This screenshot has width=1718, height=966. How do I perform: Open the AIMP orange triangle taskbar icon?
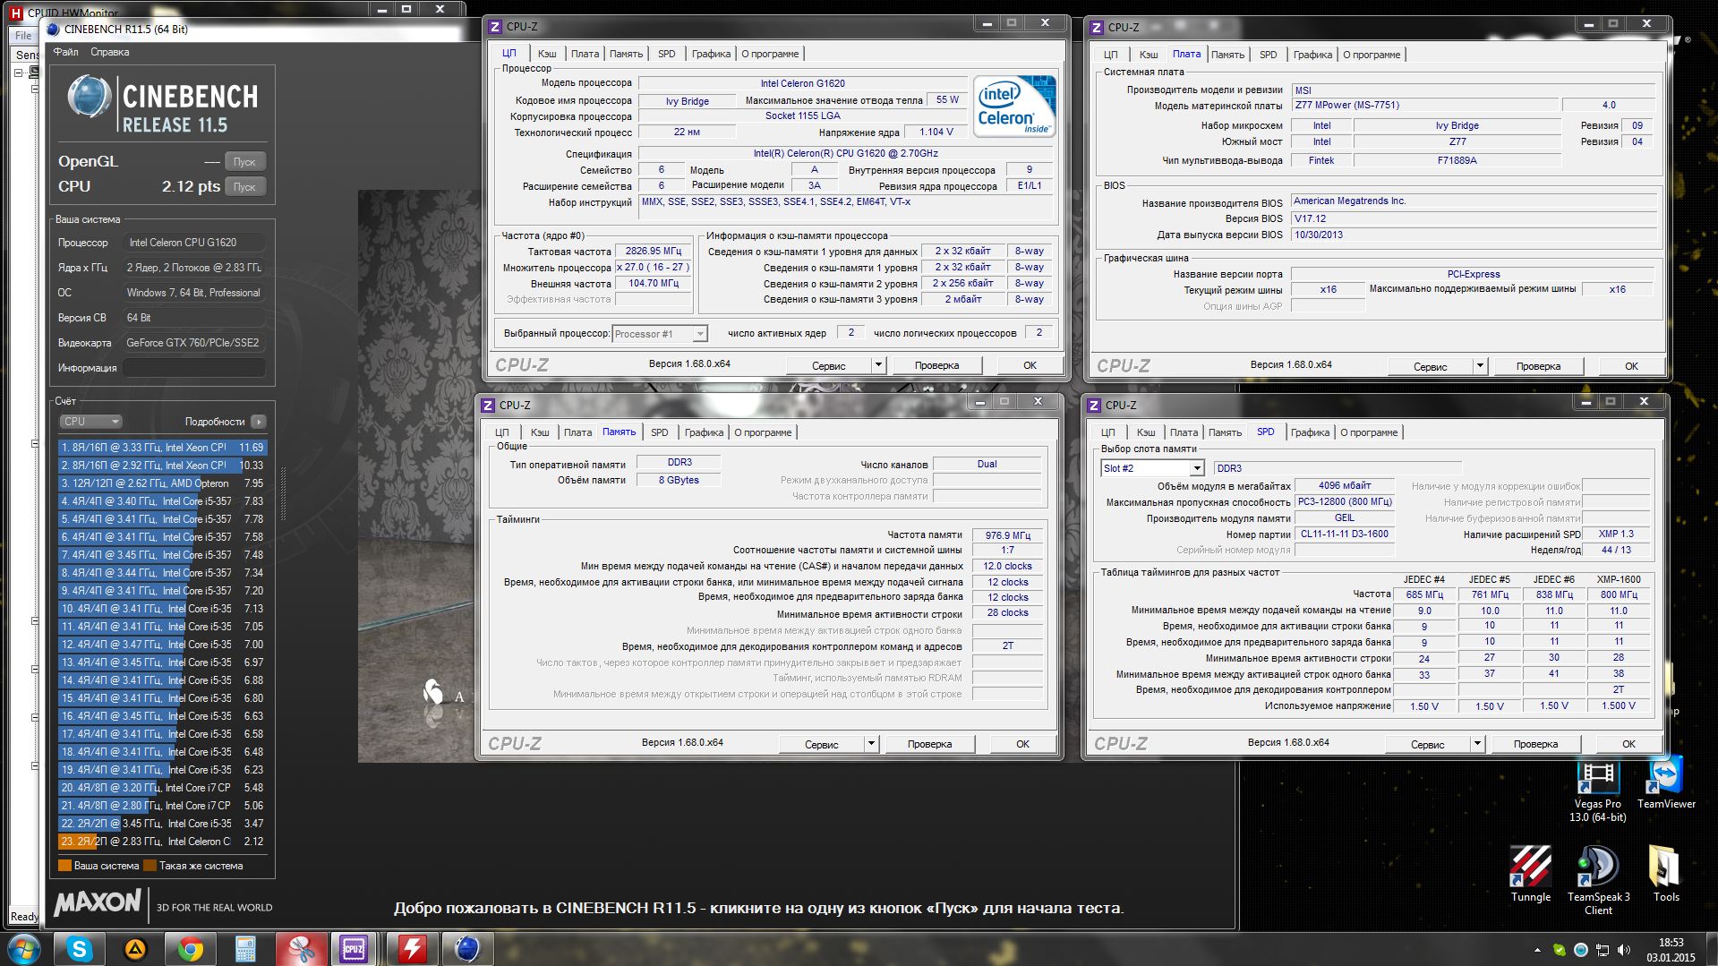135,949
